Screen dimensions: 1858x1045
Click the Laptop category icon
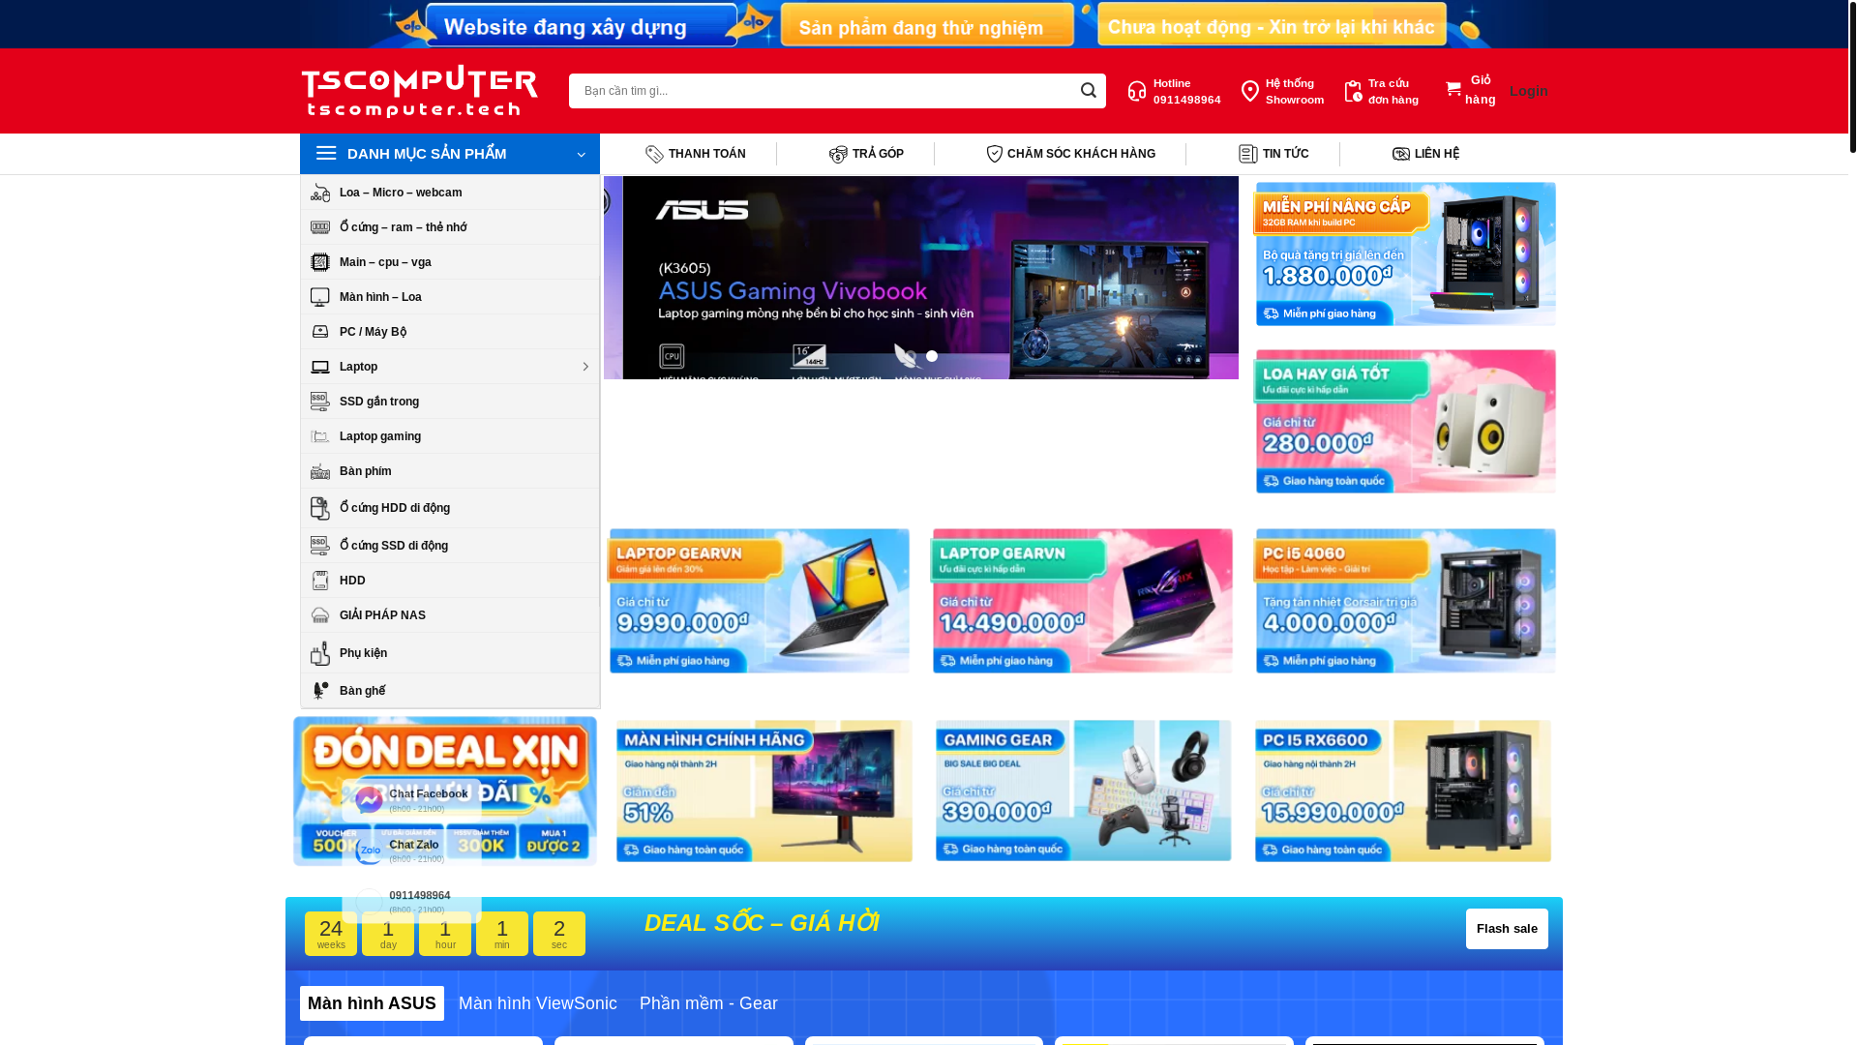point(320,367)
